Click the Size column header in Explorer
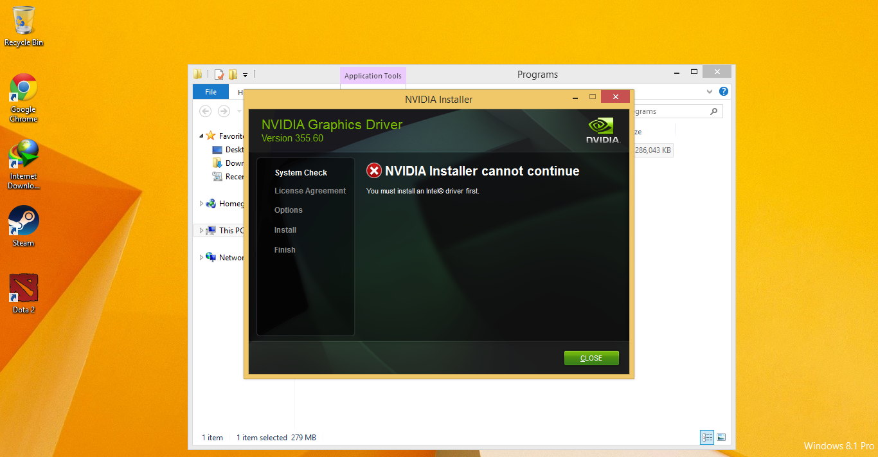The width and height of the screenshot is (878, 457). [654, 132]
